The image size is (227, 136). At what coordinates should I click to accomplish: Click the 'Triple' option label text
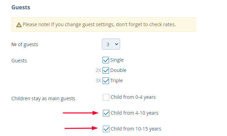116,81
